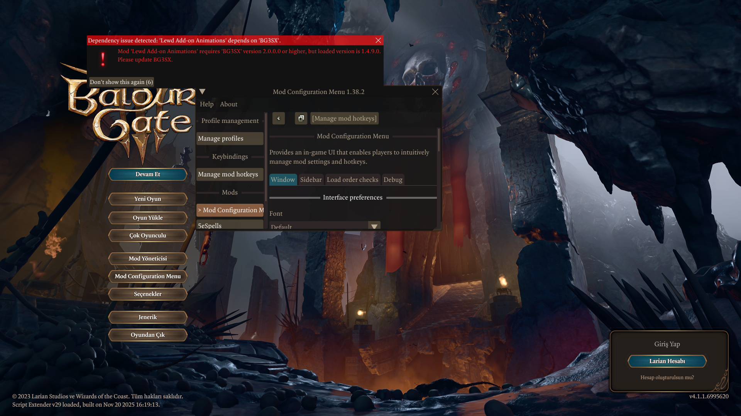Click the MCM content panel scrollbar

(x=439, y=140)
